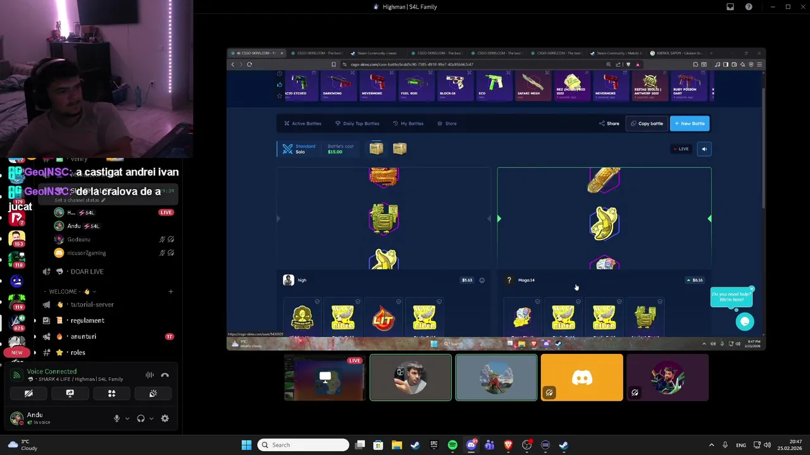Open the tutorial-server channel
Image resolution: width=810 pixels, height=455 pixels.
(108, 305)
